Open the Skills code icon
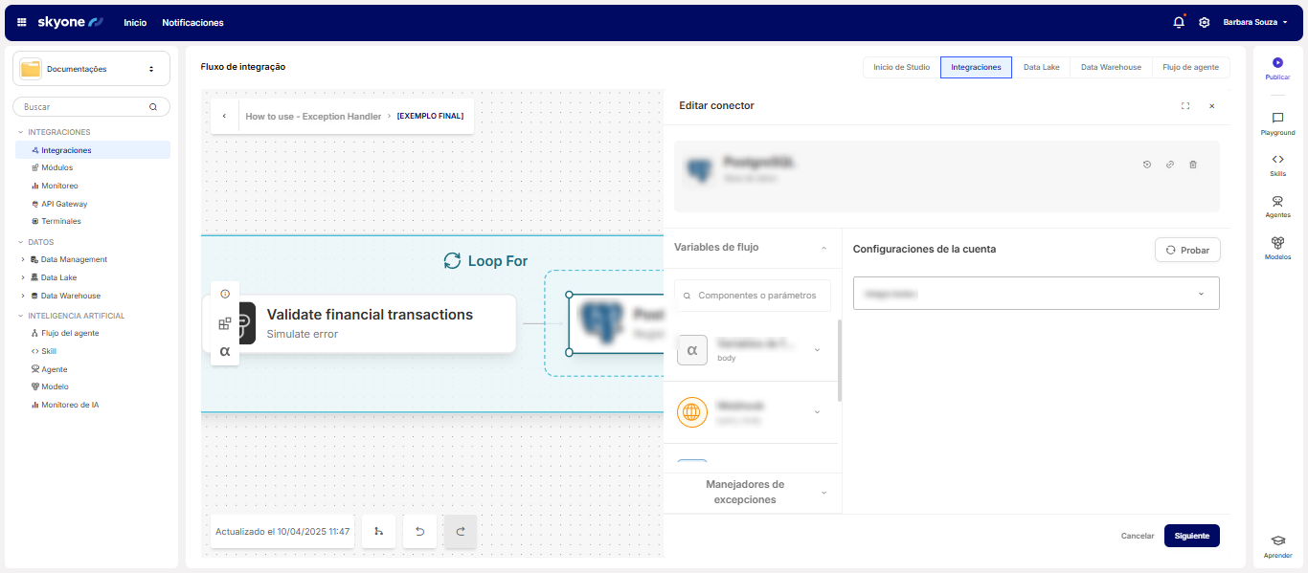 coord(1277,160)
